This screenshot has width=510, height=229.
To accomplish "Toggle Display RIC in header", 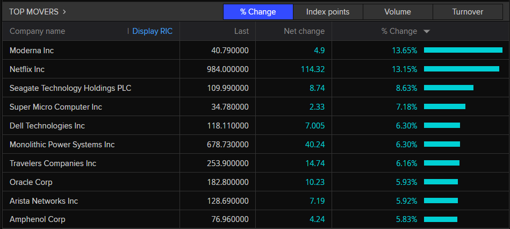I will tap(153, 31).
